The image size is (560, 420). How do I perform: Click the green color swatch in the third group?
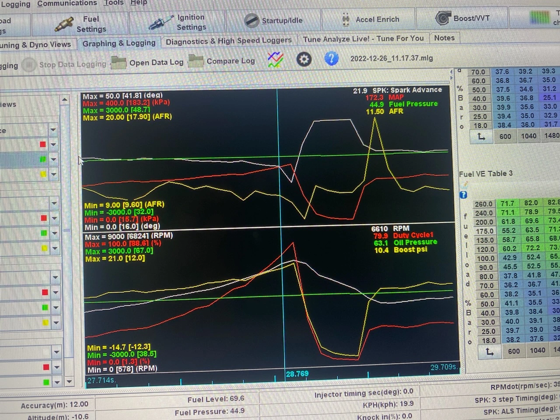coord(45,308)
